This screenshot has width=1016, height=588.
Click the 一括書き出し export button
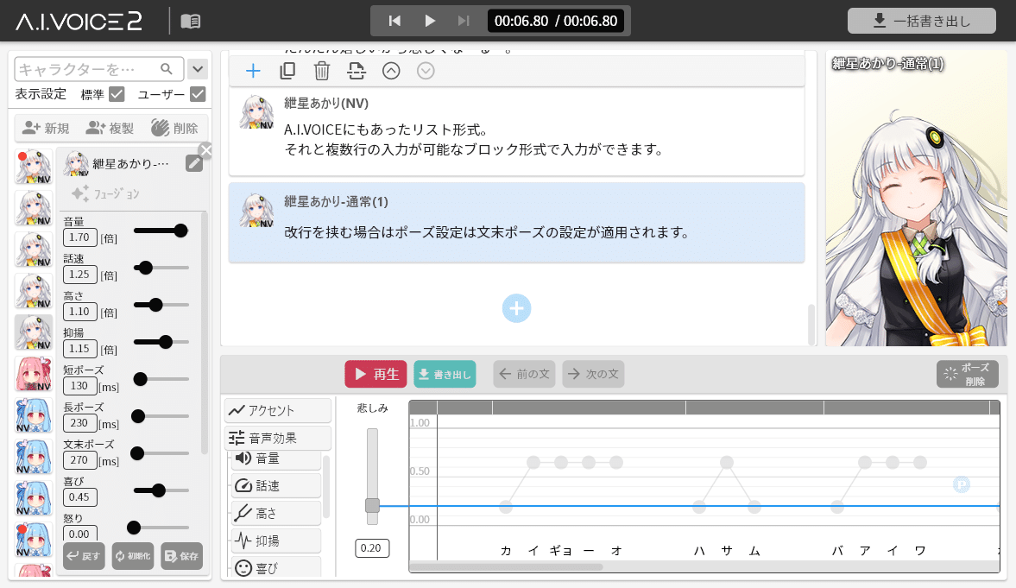(921, 21)
